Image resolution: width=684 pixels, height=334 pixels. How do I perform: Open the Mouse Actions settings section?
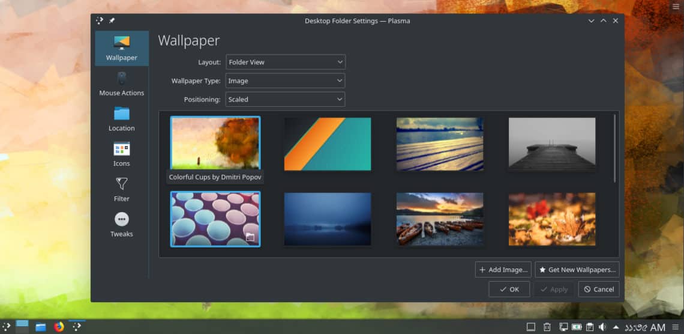point(122,84)
